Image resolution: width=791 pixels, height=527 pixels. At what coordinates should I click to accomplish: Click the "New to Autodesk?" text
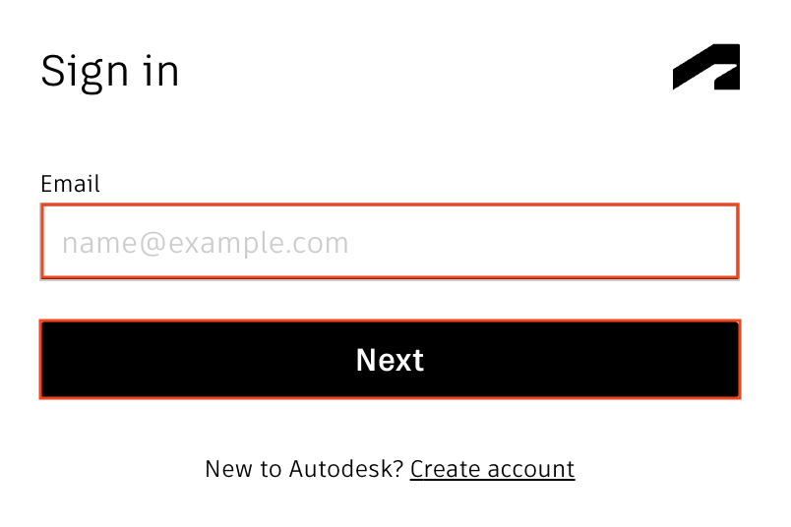click(304, 469)
